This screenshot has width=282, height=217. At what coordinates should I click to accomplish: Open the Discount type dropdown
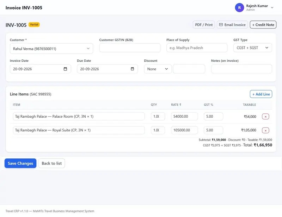pyautogui.click(x=158, y=69)
